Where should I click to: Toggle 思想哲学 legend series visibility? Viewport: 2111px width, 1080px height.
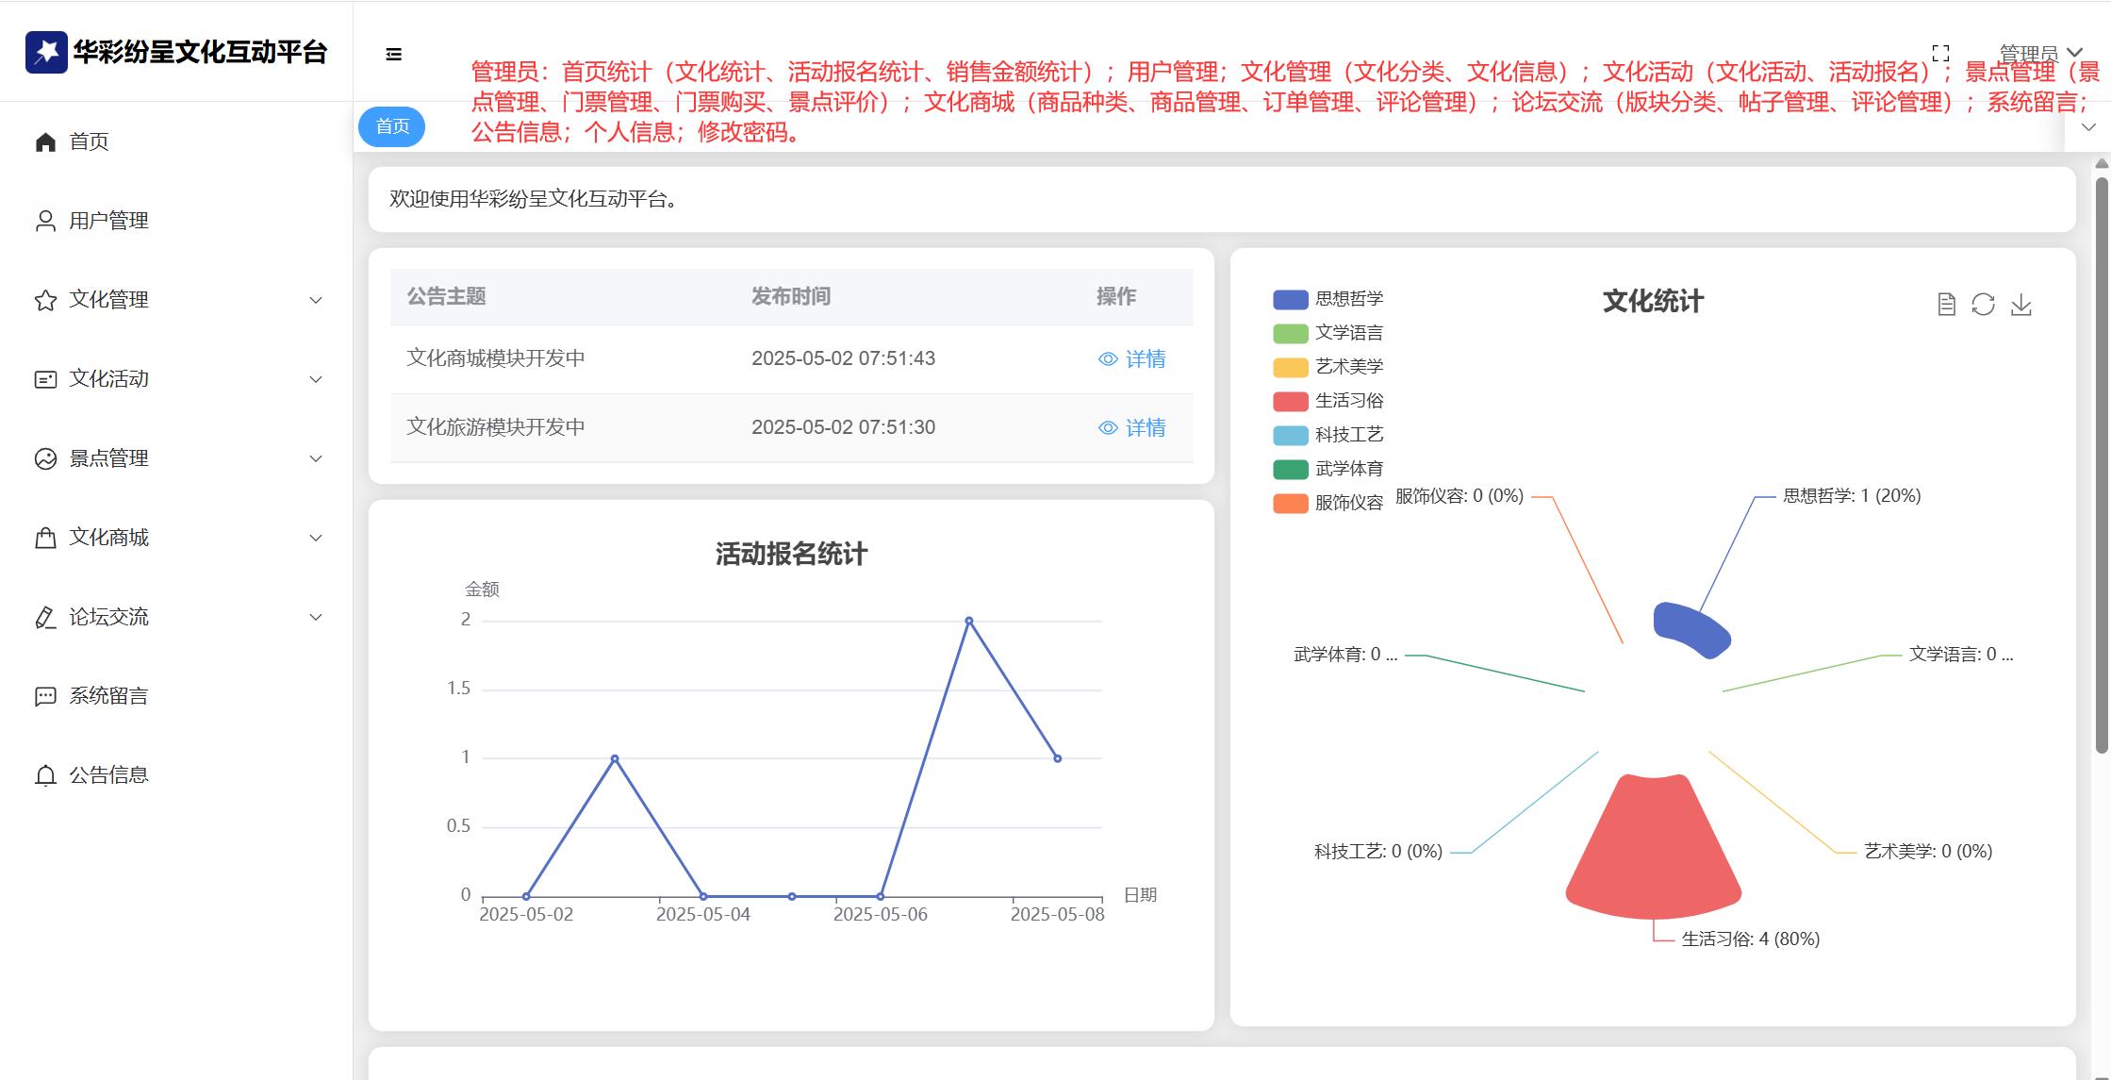pos(1328,299)
